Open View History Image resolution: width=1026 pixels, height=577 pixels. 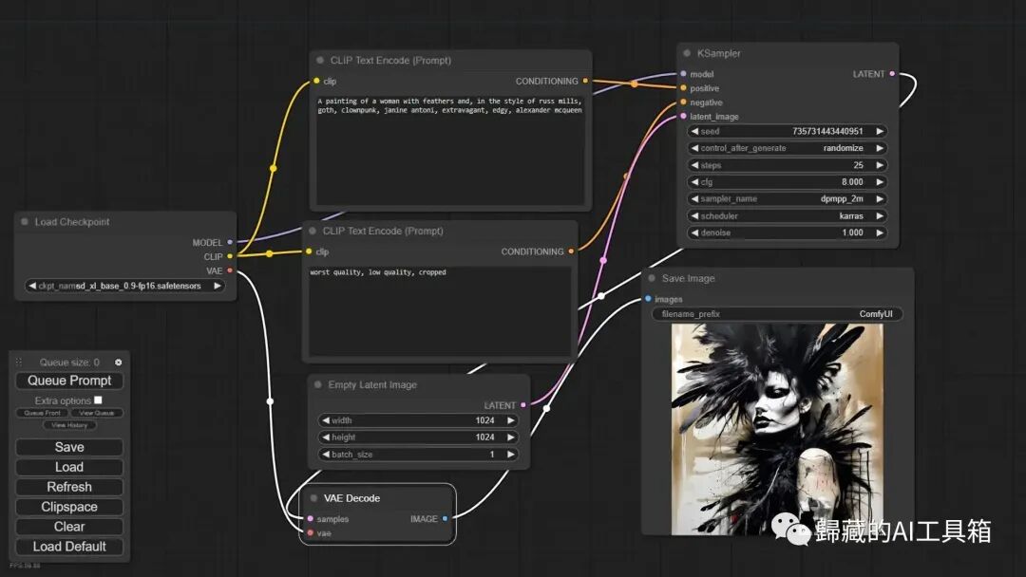coord(69,425)
